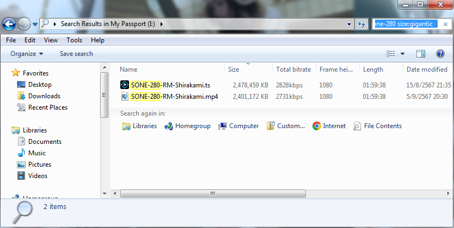Click the .mp4 file icon
The height and width of the screenshot is (228, 454).
[125, 96]
